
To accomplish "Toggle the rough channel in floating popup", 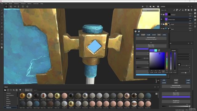I will tap(148, 35).
